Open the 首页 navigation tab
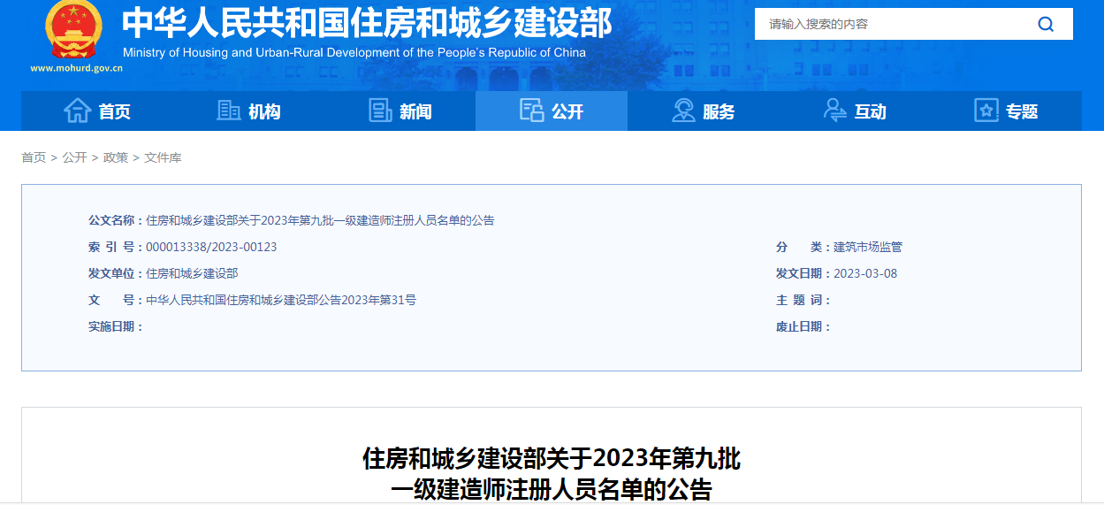 coord(97,111)
